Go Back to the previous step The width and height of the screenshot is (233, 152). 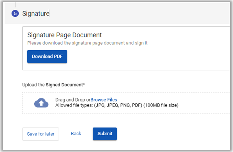coord(76,134)
